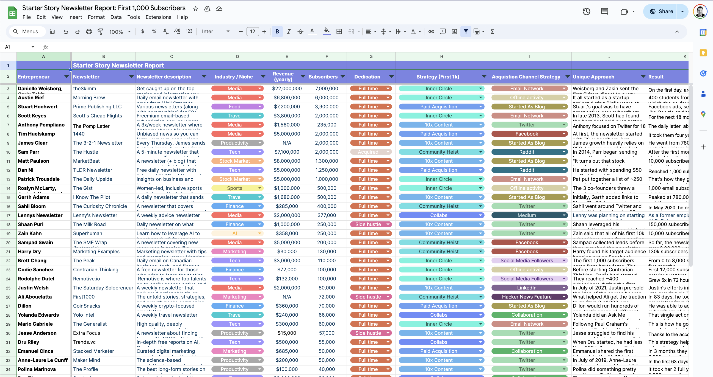Open The Milk Road link
This screenshot has height=377, width=713.
click(x=89, y=224)
